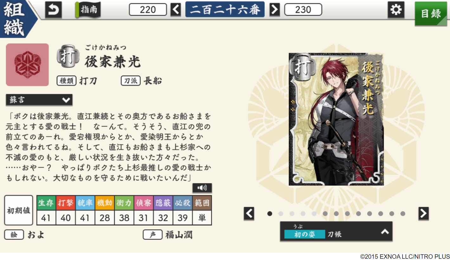This screenshot has width=450, height=260.
Task: Select the last illustration page dot
Action: pos(403,214)
